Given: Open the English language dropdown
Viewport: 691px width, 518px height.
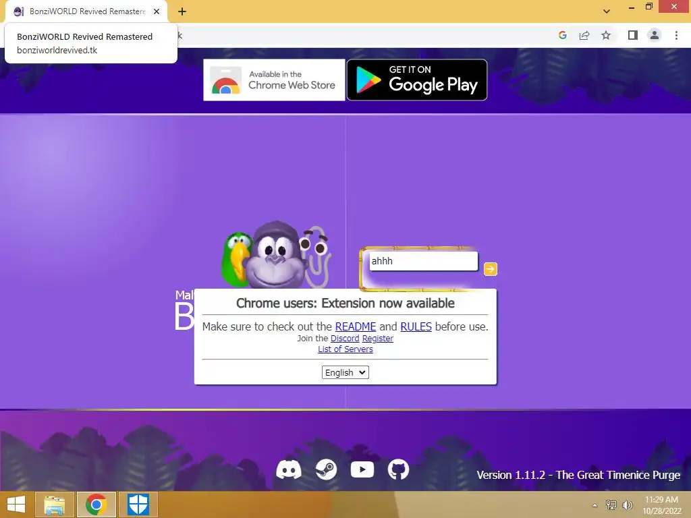Looking at the screenshot, I should tap(345, 372).
